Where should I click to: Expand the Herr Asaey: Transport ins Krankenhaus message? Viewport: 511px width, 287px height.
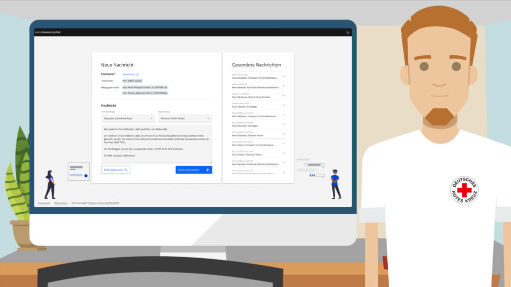point(283,144)
